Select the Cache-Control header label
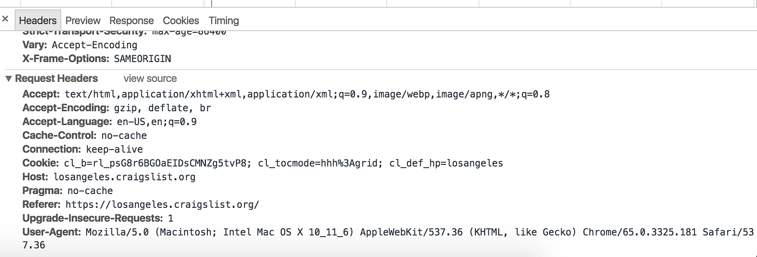Viewport: 757px width, 257px height. tap(59, 135)
